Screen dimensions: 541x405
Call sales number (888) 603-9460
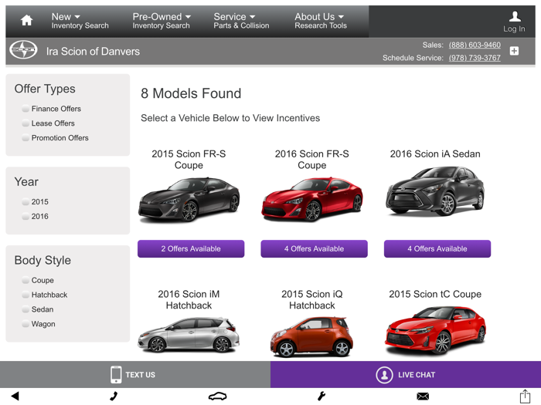click(x=475, y=45)
